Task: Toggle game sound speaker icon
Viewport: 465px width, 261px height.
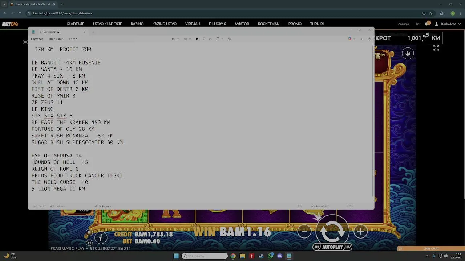Action: click(x=89, y=243)
